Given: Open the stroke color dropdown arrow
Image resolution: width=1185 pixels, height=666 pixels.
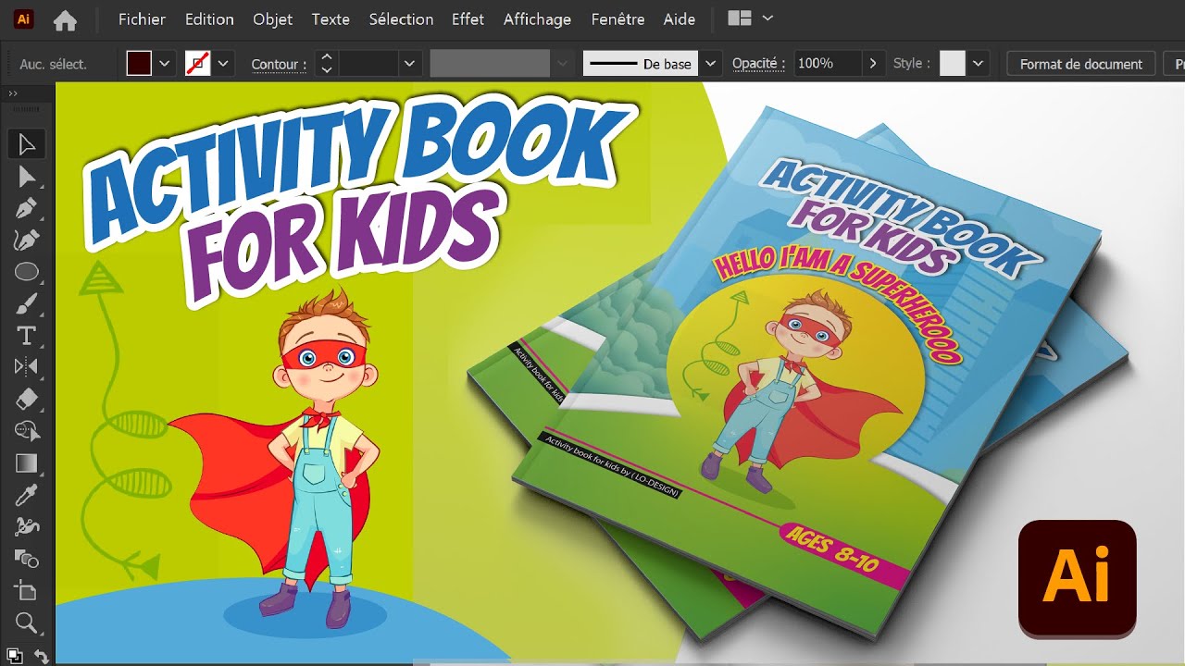Looking at the screenshot, I should 223,64.
